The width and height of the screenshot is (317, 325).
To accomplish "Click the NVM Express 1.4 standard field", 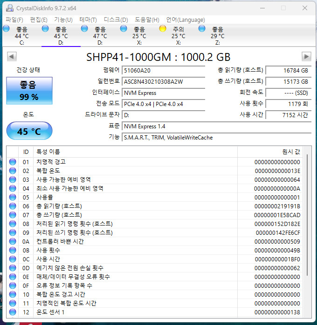I will click(217, 126).
